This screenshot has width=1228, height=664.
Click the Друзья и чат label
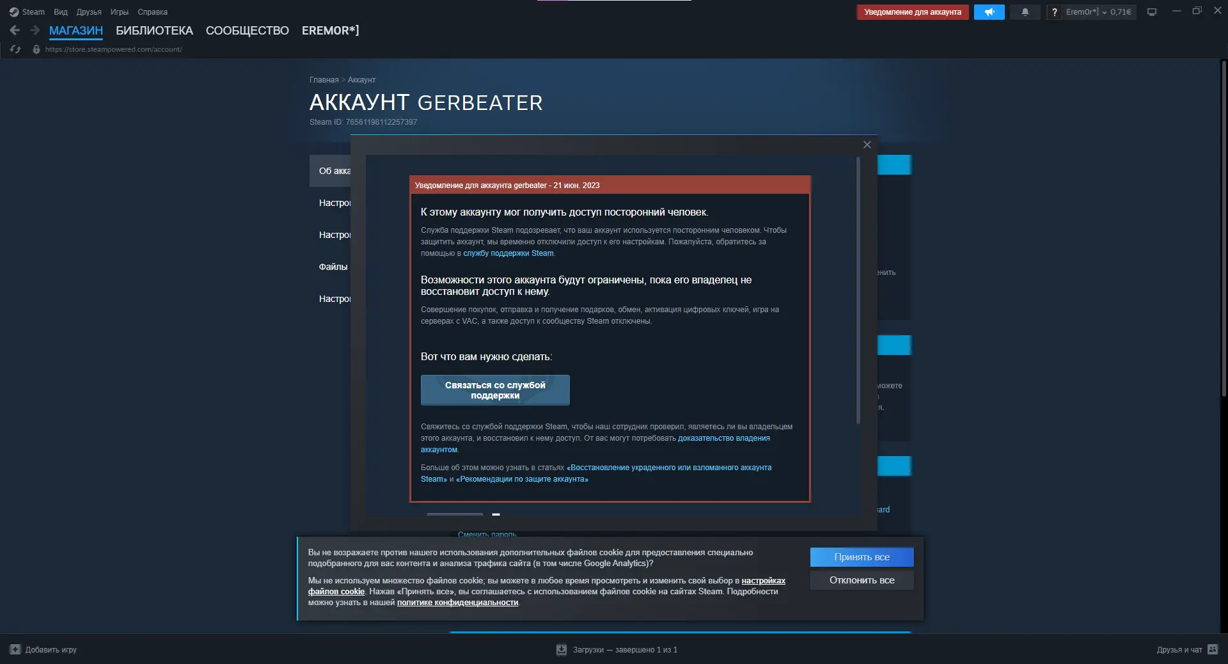click(1179, 650)
